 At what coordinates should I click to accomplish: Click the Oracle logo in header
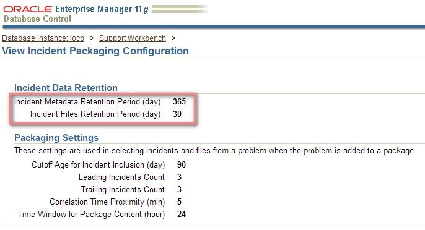28,9
